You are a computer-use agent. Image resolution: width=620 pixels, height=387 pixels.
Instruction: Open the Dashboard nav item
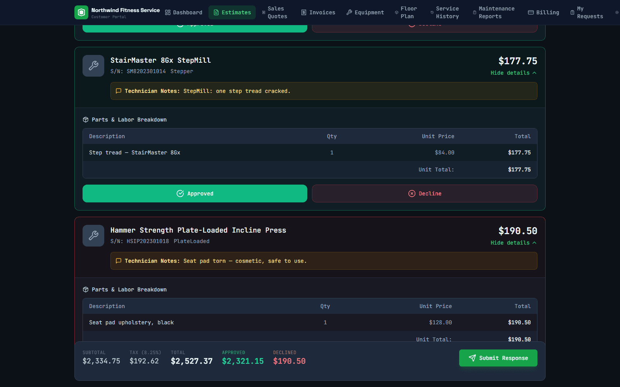[184, 12]
